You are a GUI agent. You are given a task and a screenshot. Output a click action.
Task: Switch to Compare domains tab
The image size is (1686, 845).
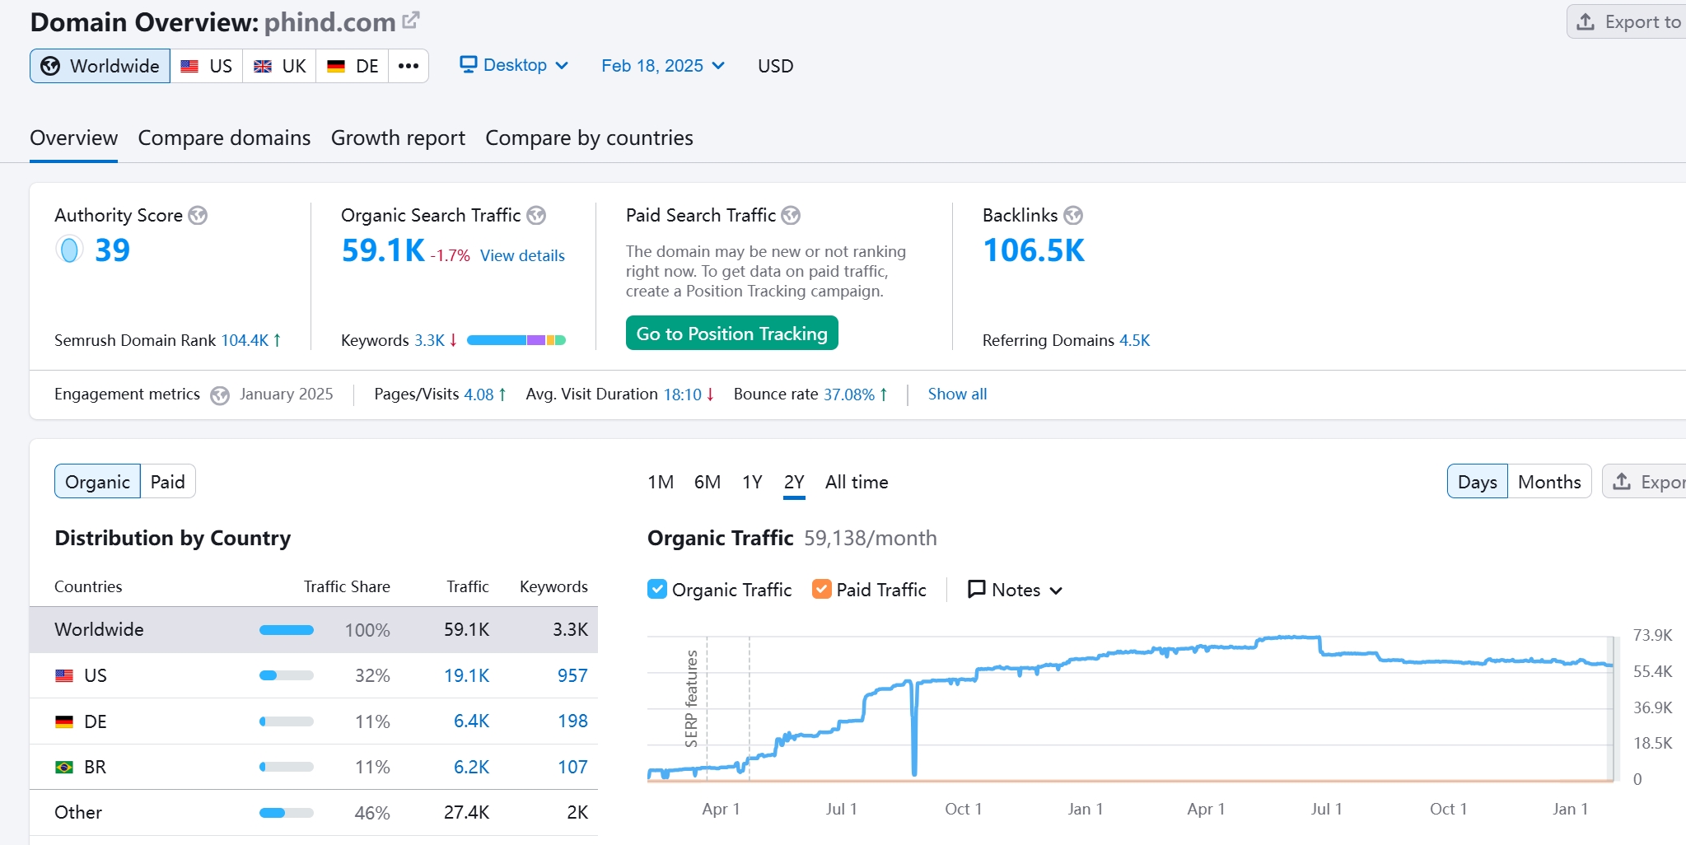(x=224, y=138)
